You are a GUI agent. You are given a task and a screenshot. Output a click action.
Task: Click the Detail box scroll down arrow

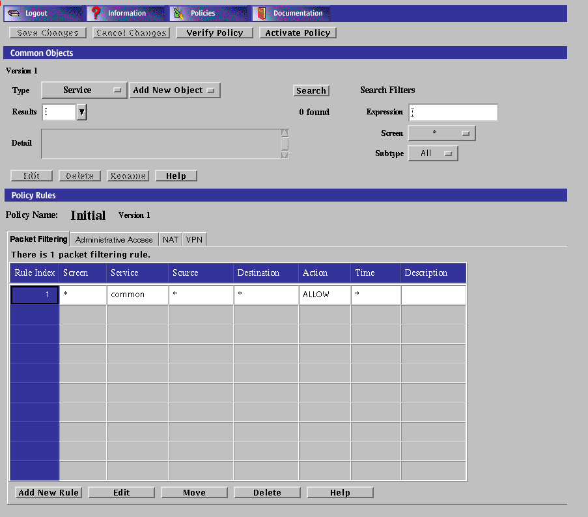(285, 155)
